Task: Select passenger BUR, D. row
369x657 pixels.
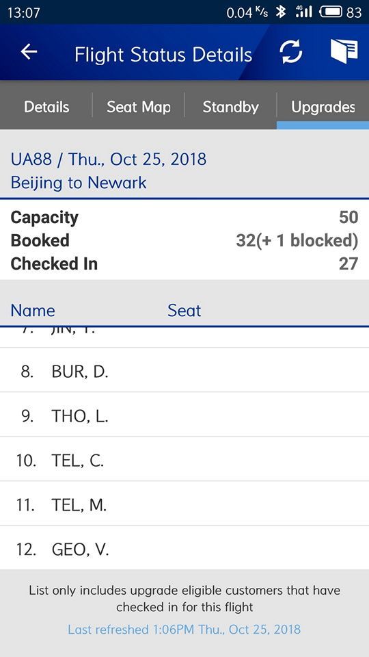Action: (x=184, y=370)
